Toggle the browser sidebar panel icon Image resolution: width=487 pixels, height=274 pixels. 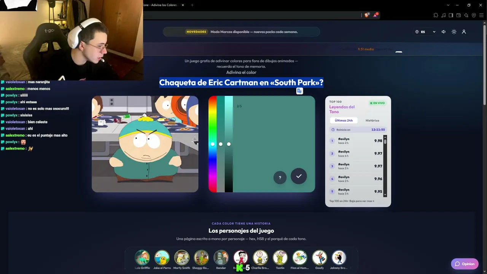[451, 15]
